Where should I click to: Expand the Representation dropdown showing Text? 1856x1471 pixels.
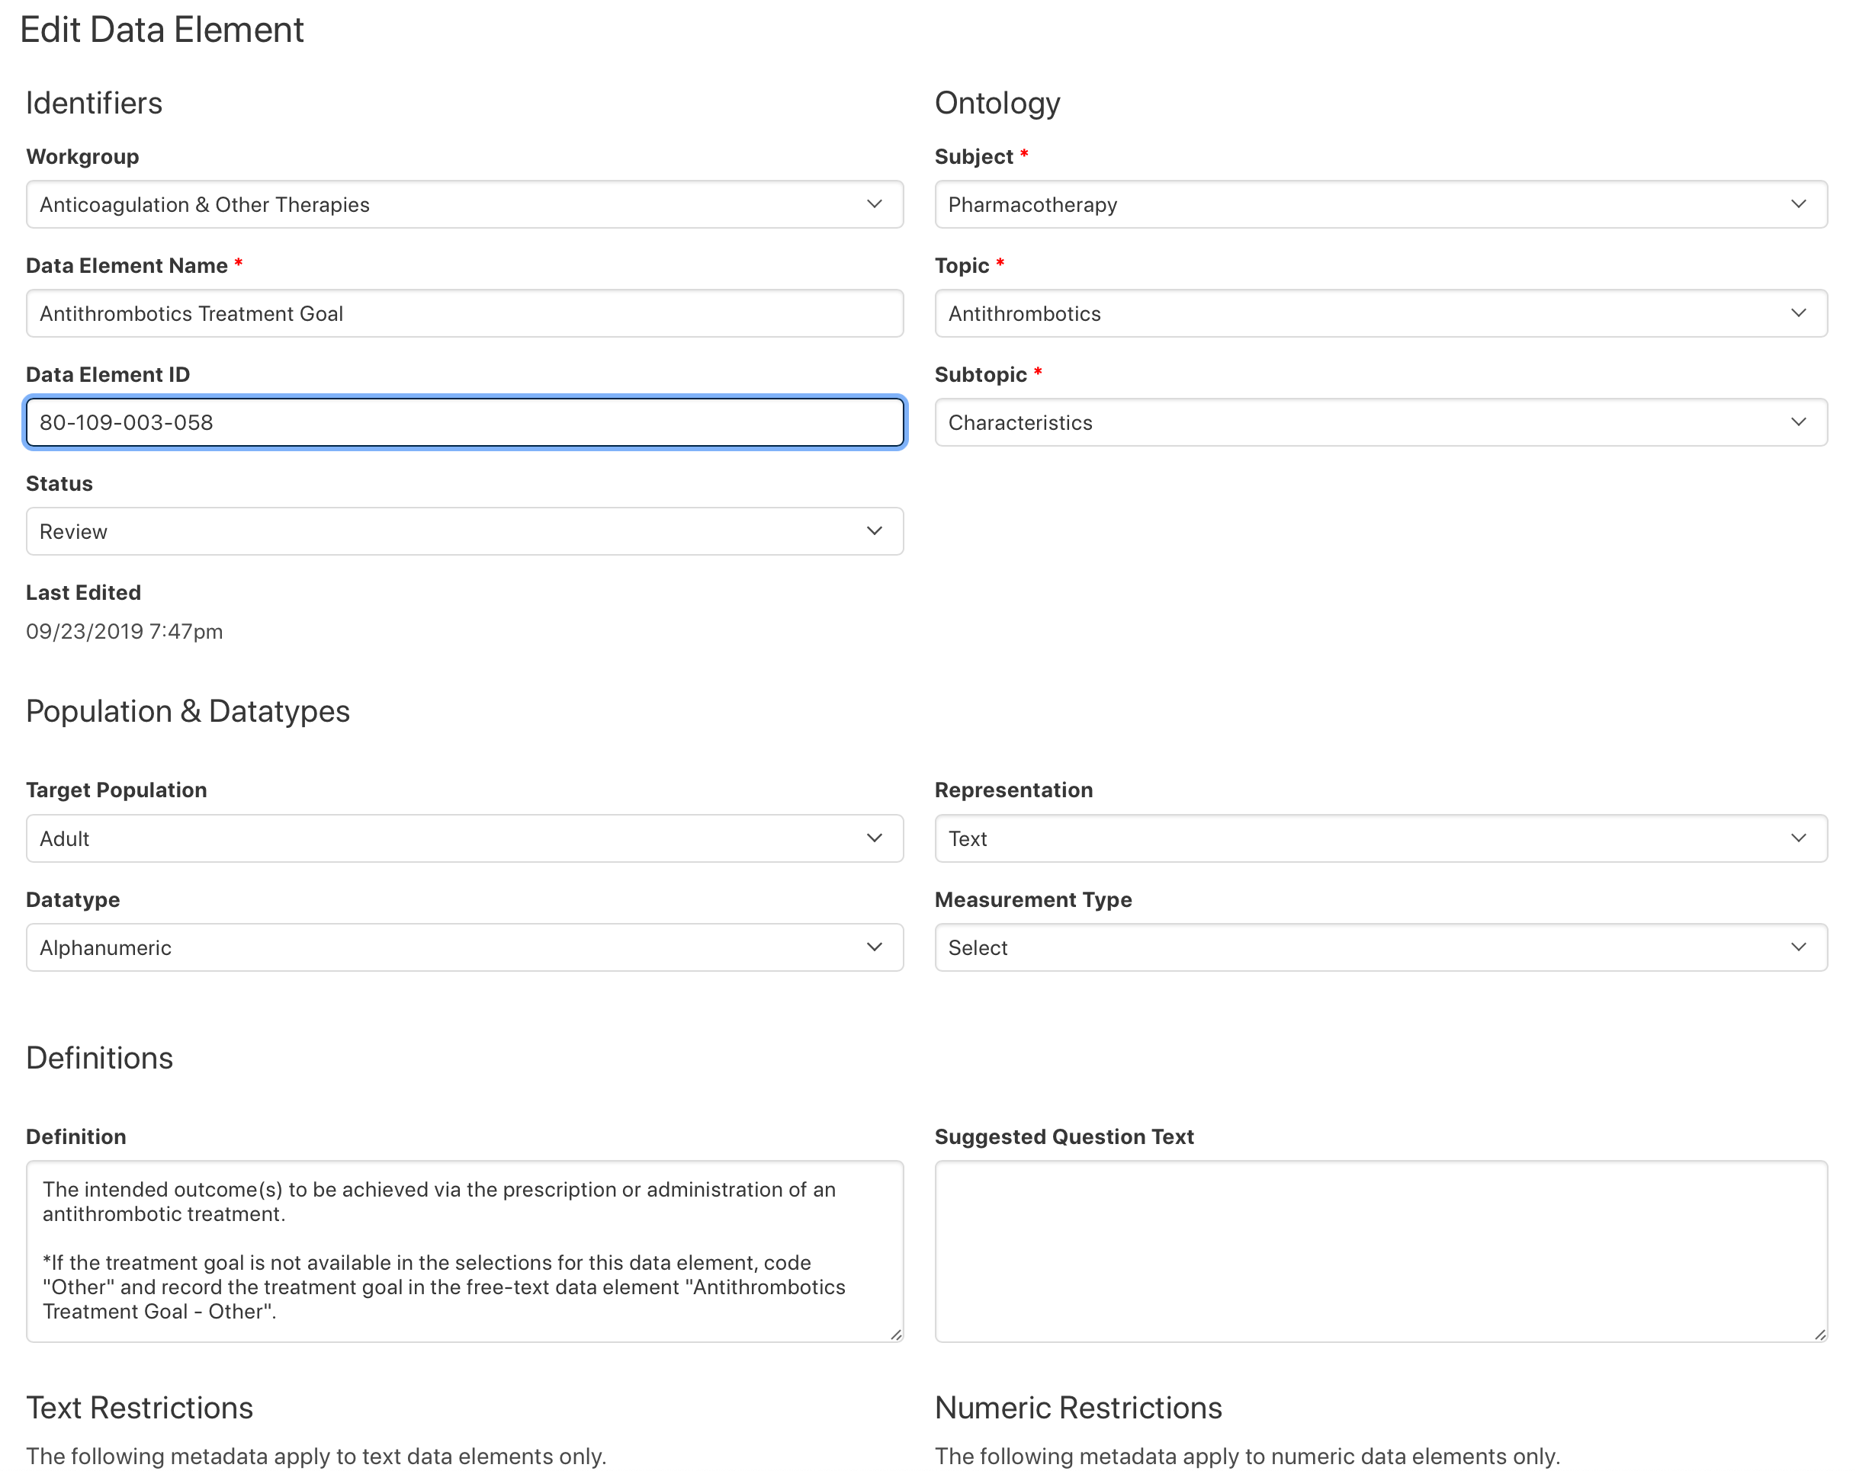click(x=1379, y=838)
